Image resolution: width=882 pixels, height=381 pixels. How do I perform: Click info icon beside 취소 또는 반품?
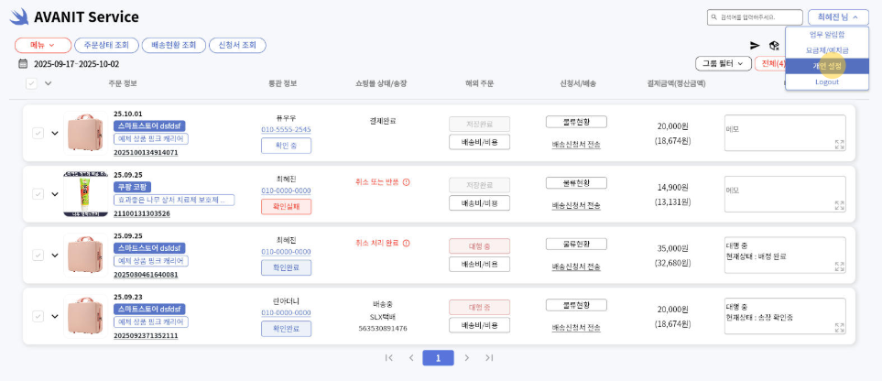pyautogui.click(x=406, y=182)
